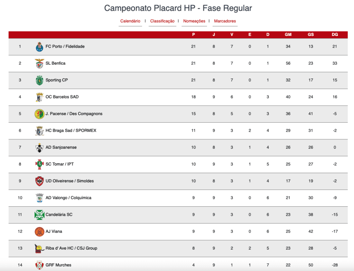Image resolution: width=354 pixels, height=271 pixels.
Task: Open the AD Valongo / Colquímica team link
Action: tap(68, 198)
